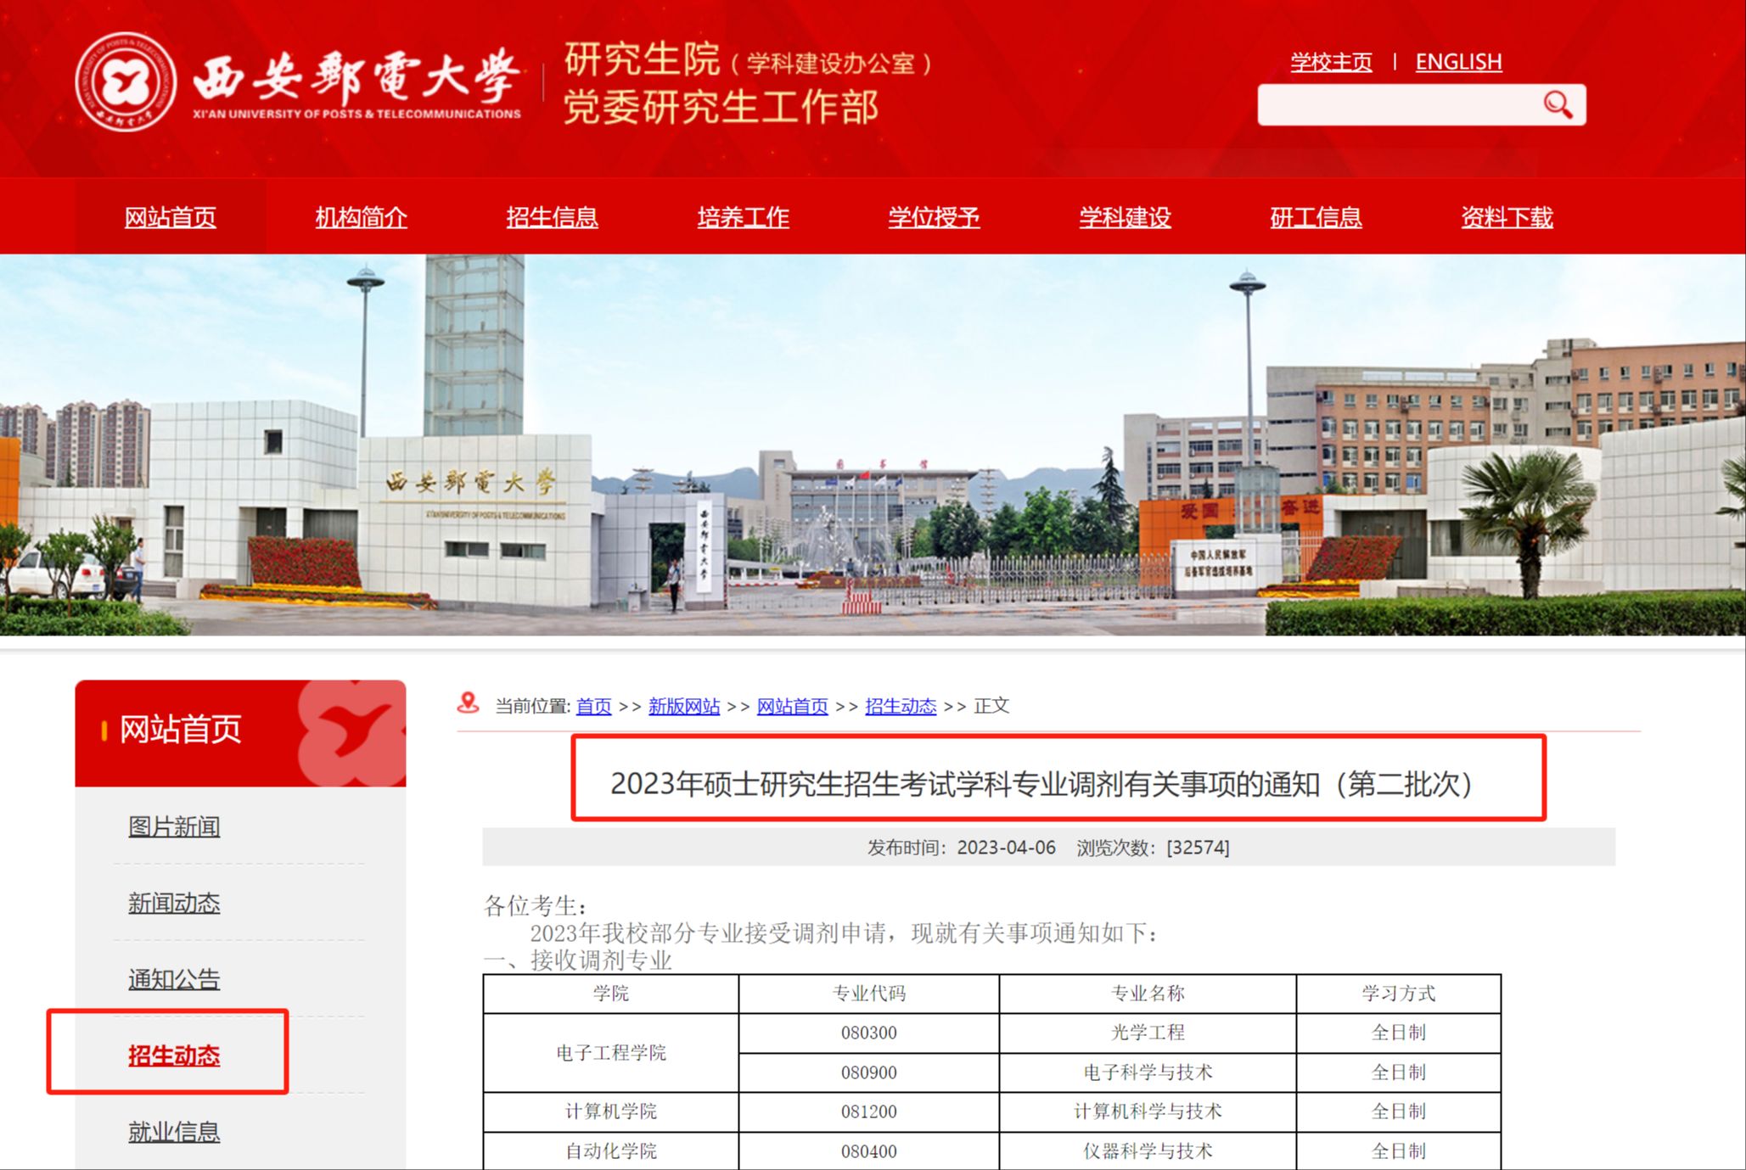Click the 学习方式 column header
Viewport: 1746px width, 1170px height.
pyautogui.click(x=1399, y=994)
